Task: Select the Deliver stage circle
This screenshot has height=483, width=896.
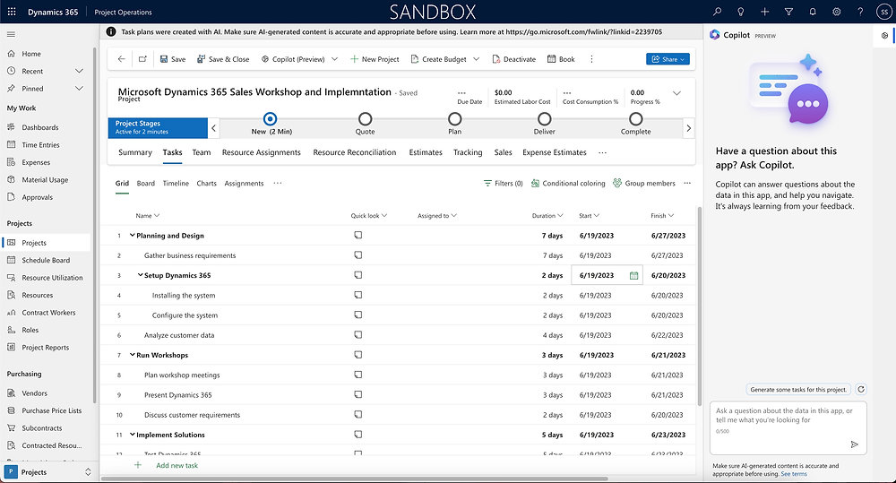Action: point(545,119)
